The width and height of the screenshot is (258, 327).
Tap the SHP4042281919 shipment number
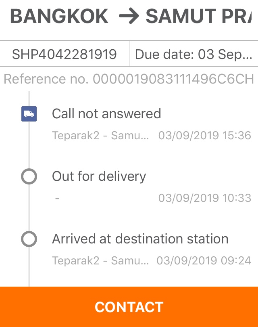(x=64, y=54)
